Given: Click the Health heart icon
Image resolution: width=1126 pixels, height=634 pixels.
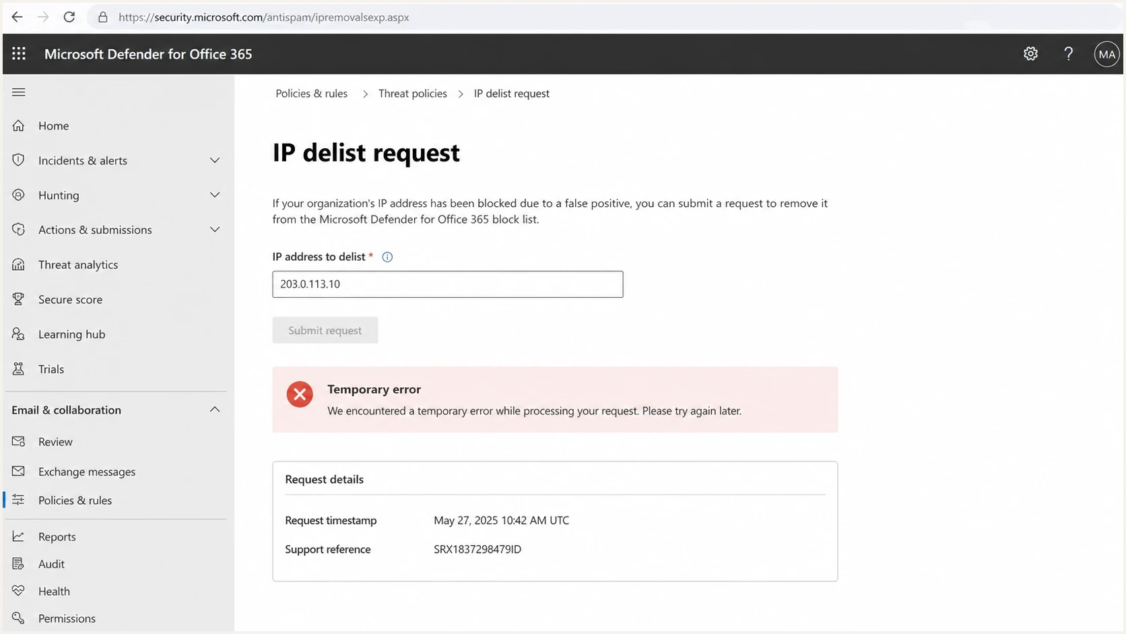Looking at the screenshot, I should 19,591.
